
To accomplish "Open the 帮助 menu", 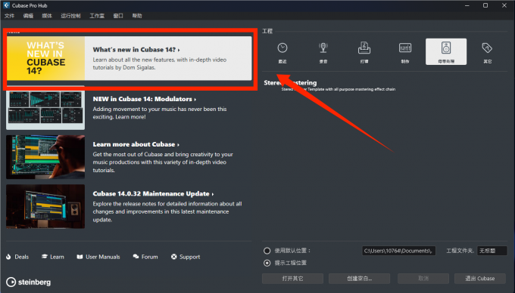I will (137, 16).
